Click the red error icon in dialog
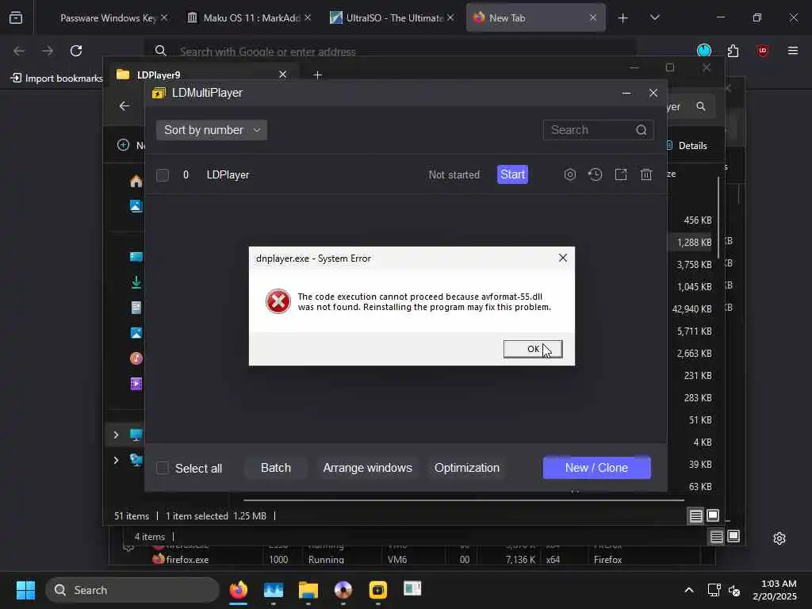This screenshot has width=812, height=609. tap(278, 301)
